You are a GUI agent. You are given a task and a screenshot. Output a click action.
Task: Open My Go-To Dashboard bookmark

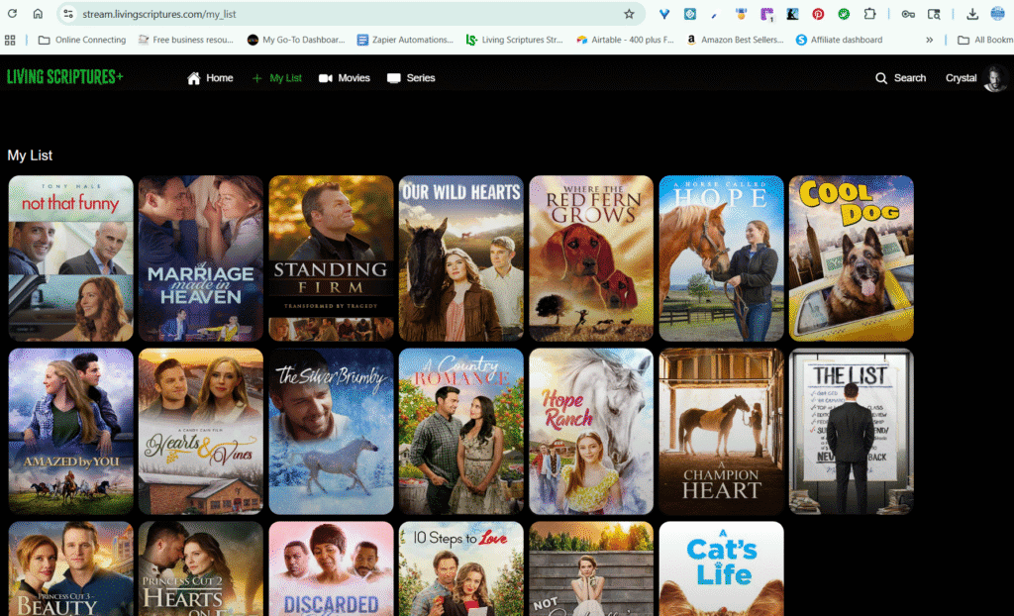click(x=296, y=40)
